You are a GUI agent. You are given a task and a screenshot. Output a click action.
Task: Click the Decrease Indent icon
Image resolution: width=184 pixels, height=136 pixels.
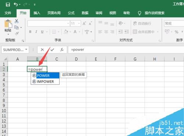pos(121,32)
